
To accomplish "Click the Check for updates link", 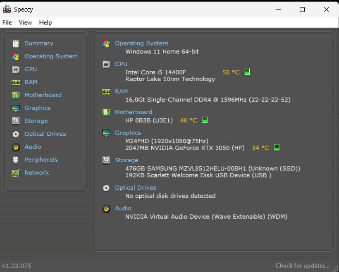I will pos(303,265).
